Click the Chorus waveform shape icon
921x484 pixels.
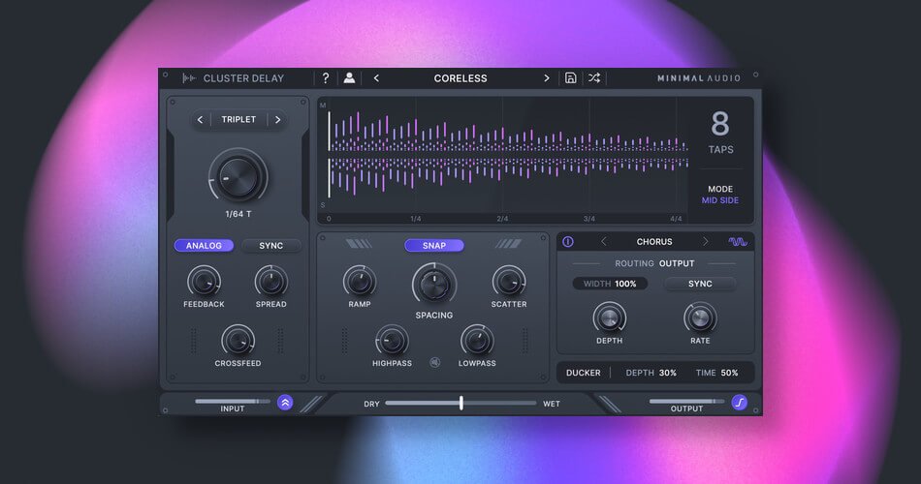[x=738, y=242]
